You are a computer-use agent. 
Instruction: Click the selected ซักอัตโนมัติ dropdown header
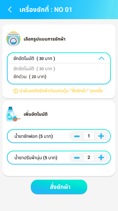click(x=59, y=58)
